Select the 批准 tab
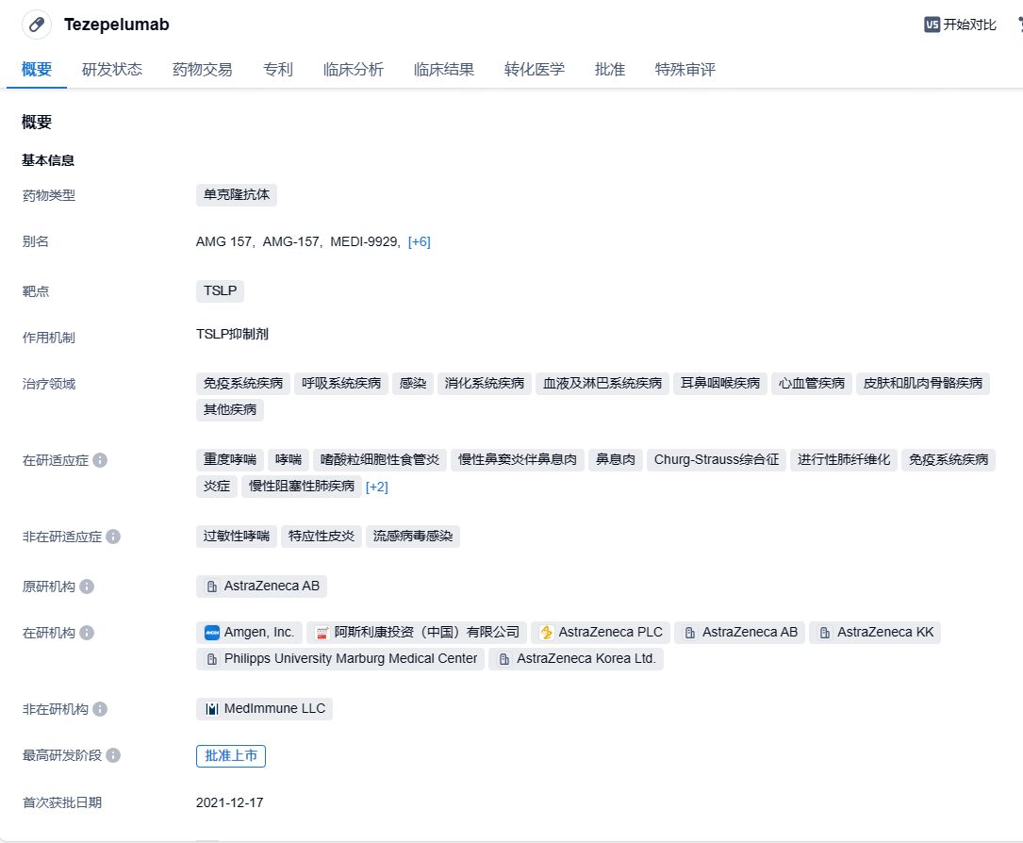The width and height of the screenshot is (1023, 843). 610,69
